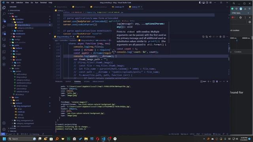
Task: Switch to the OUTPUT panel tab
Action: tap(68, 82)
